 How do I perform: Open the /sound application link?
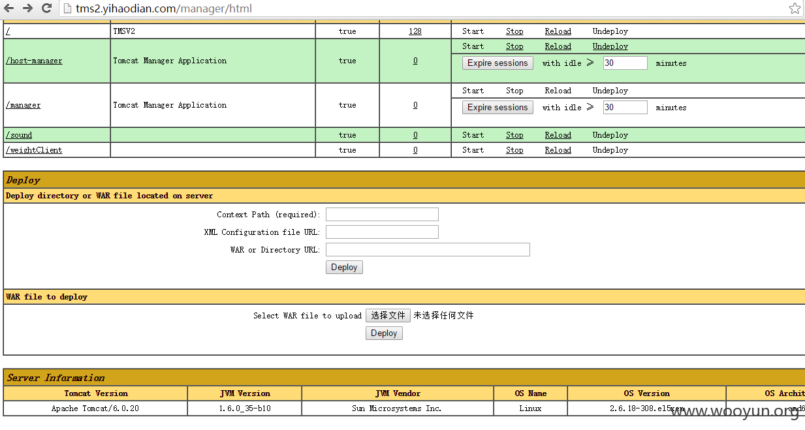[x=19, y=135]
